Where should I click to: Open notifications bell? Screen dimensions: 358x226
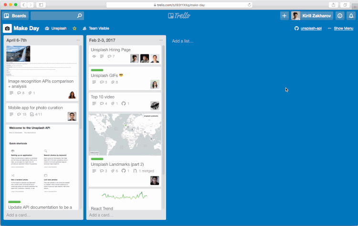pyautogui.click(x=351, y=16)
